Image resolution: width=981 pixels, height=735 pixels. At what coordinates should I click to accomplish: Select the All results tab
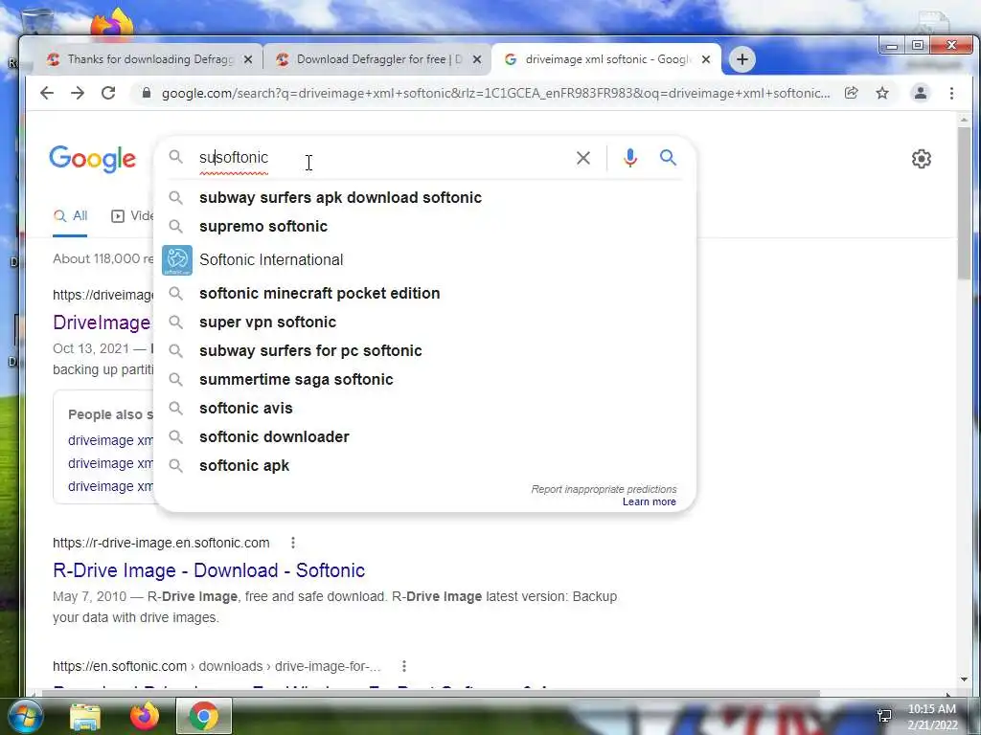(x=70, y=216)
